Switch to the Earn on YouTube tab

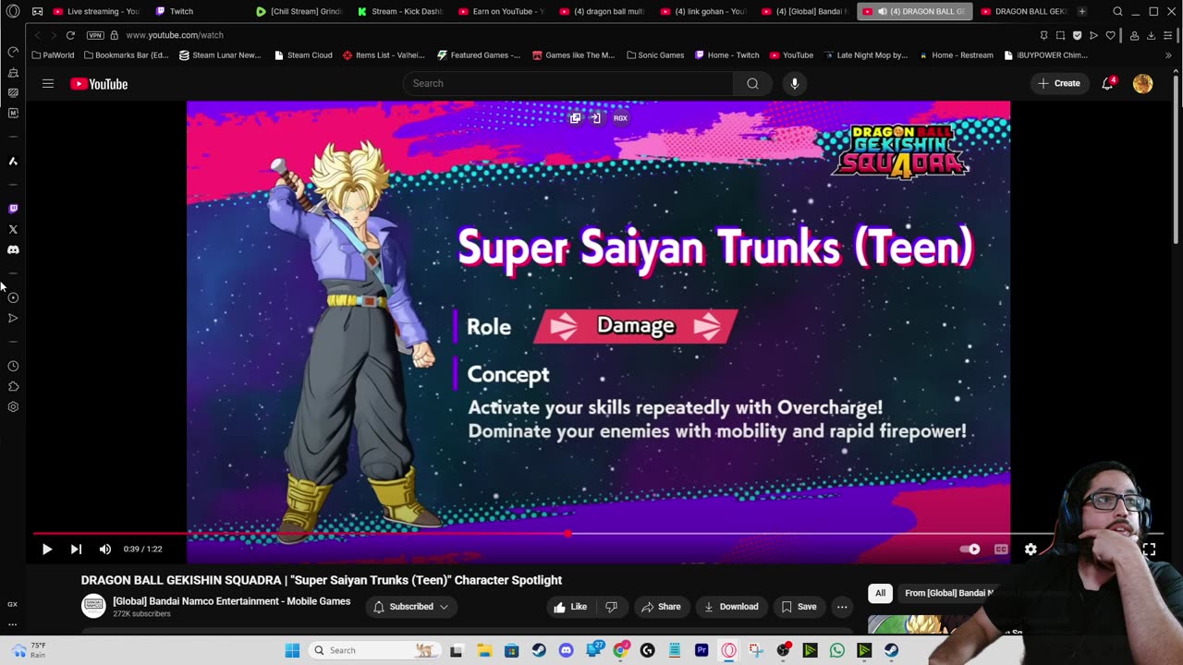point(500,11)
